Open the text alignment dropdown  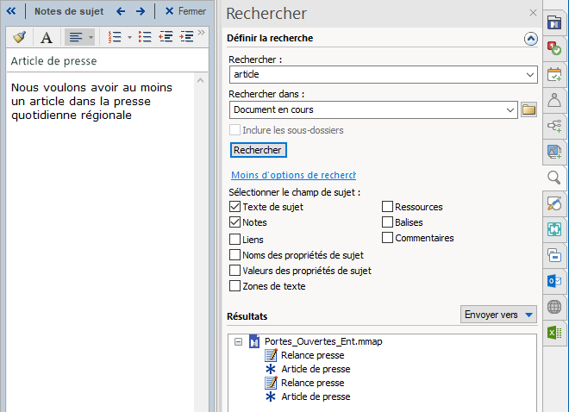(91, 37)
